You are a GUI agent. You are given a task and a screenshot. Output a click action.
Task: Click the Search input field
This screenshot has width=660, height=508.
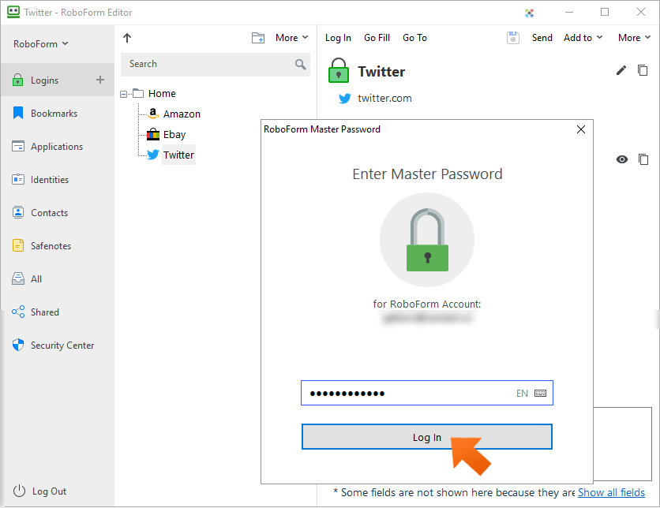[x=215, y=65]
